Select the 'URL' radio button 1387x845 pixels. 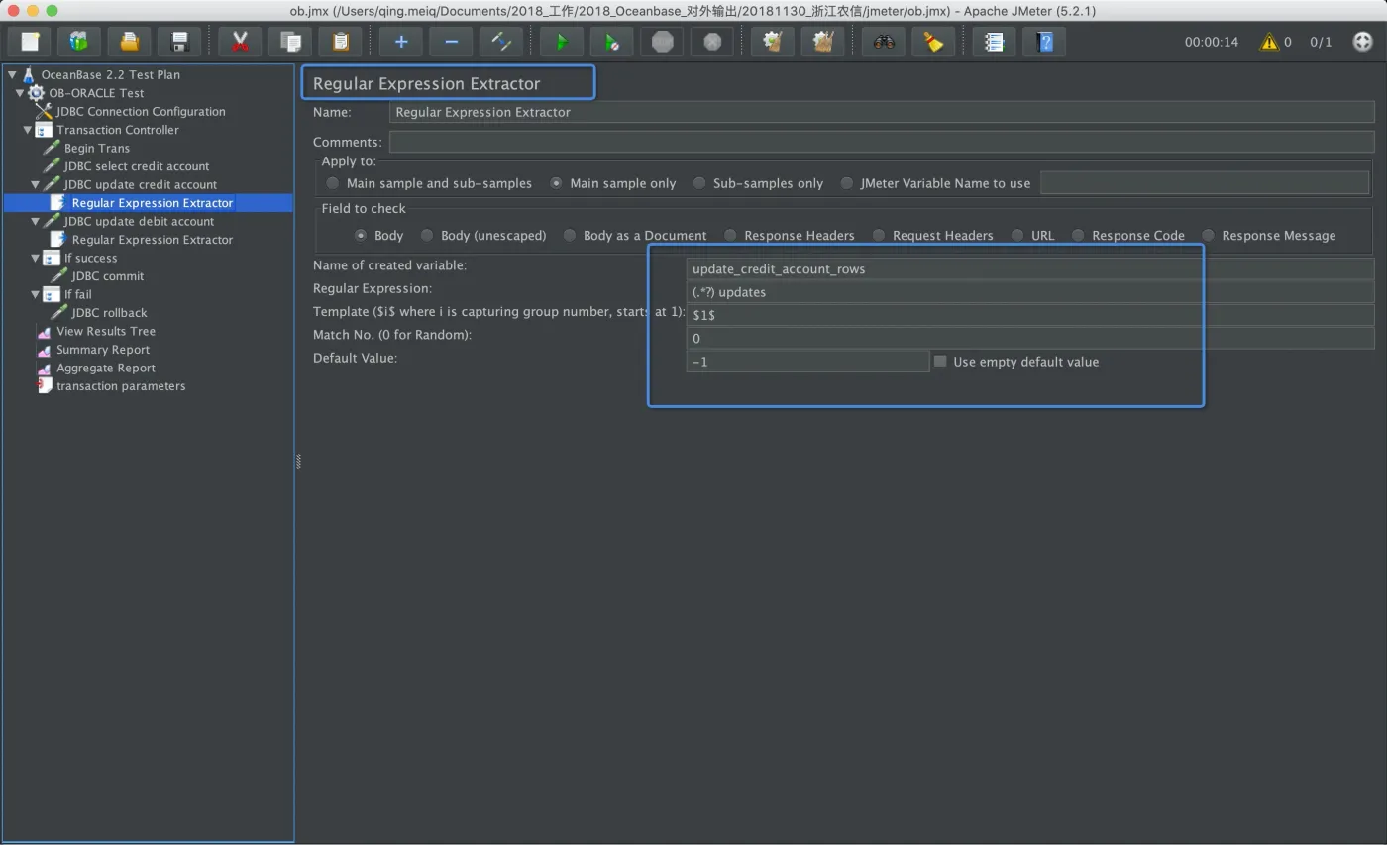(1017, 235)
